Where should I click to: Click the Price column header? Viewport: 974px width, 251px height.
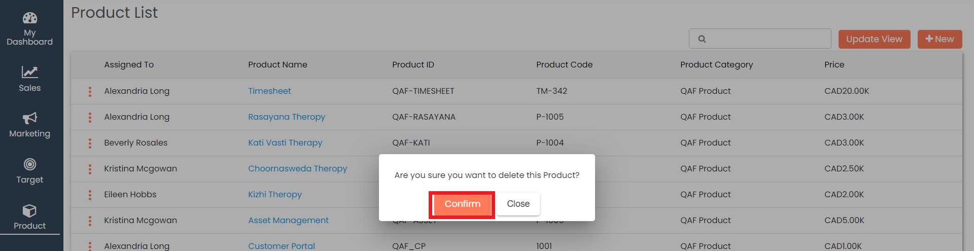(x=834, y=65)
